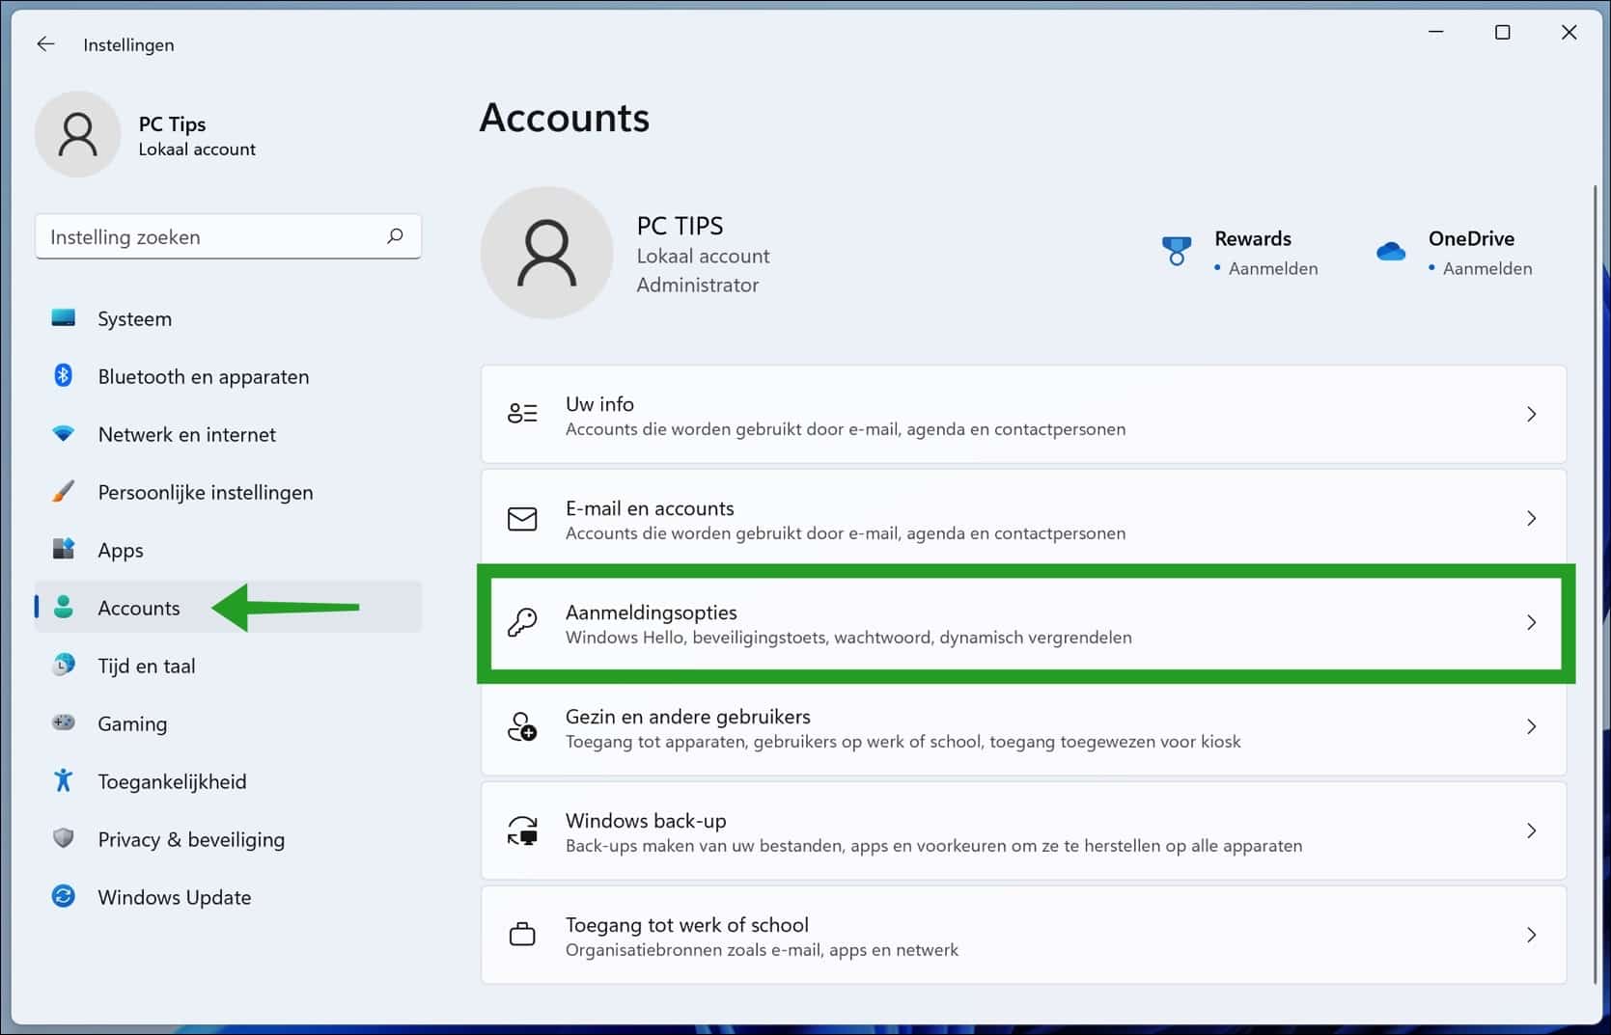
Task: Open Toegankelijkheid settings
Action: click(228, 781)
